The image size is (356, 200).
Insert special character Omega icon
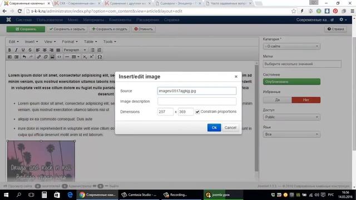(100, 57)
